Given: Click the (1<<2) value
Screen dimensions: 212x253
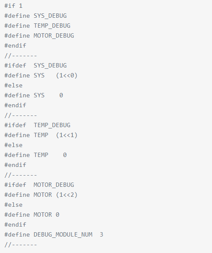Looking at the screenshot, I should tap(67, 195).
